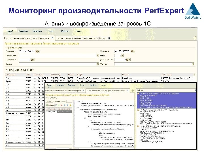Sort by Модуль column header
This screenshot has width=204, height=153.
click(x=99, y=75)
